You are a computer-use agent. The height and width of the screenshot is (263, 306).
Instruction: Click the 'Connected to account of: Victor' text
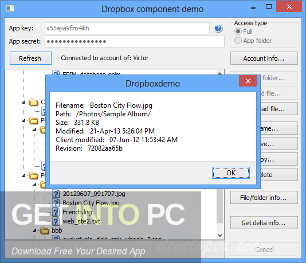[105, 58]
